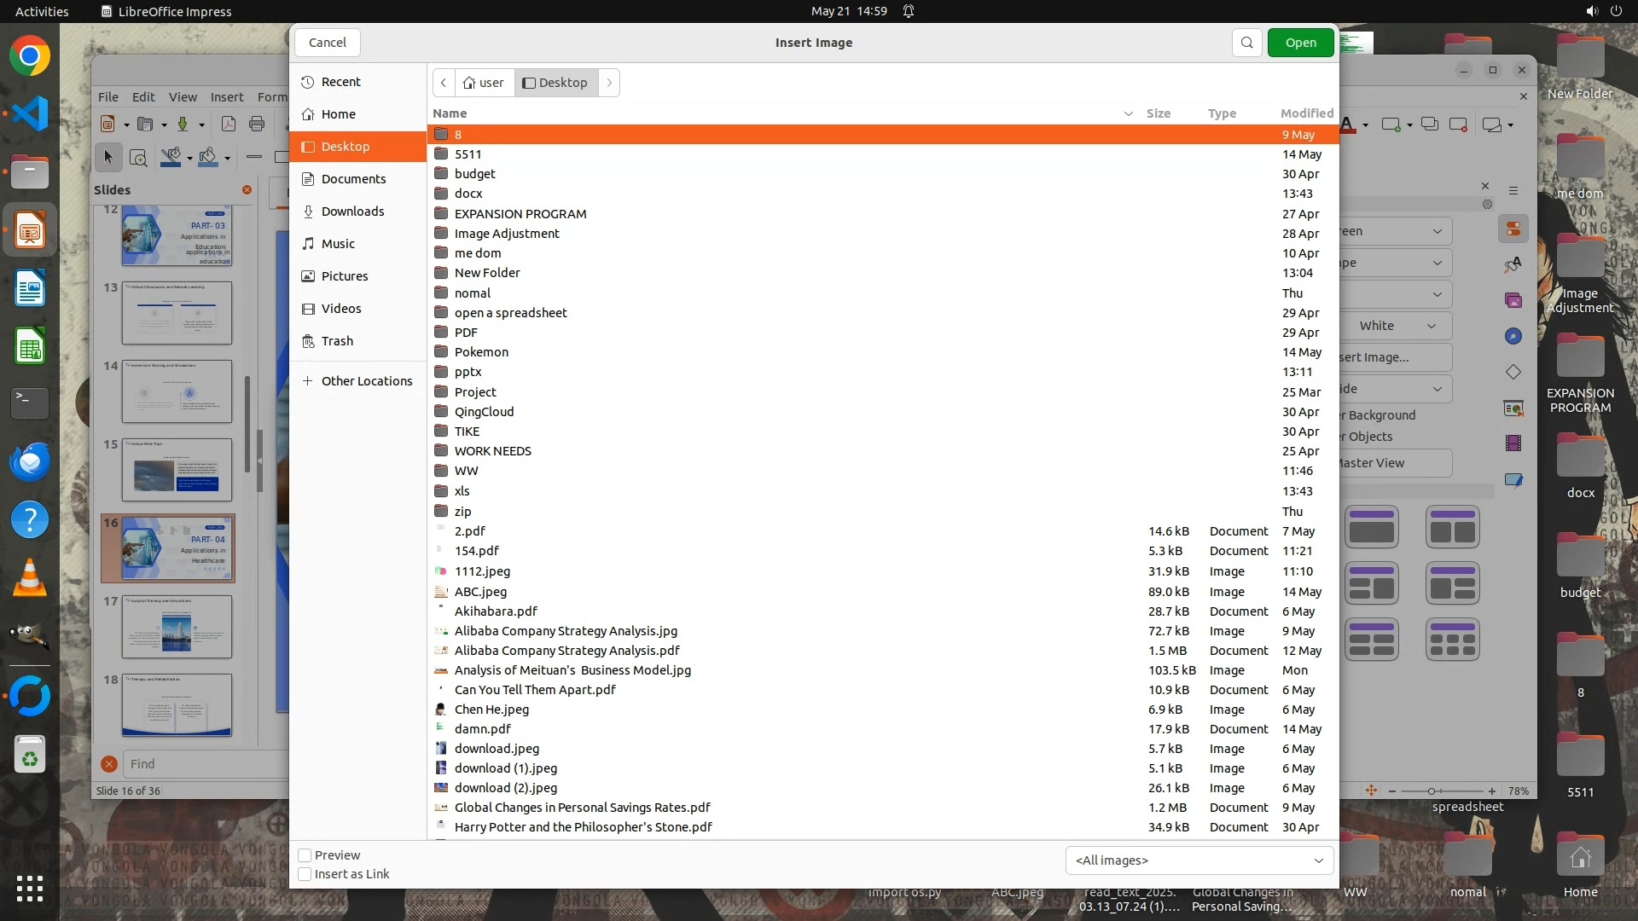Click the Cancel button
The width and height of the screenshot is (1638, 921).
coord(328,43)
